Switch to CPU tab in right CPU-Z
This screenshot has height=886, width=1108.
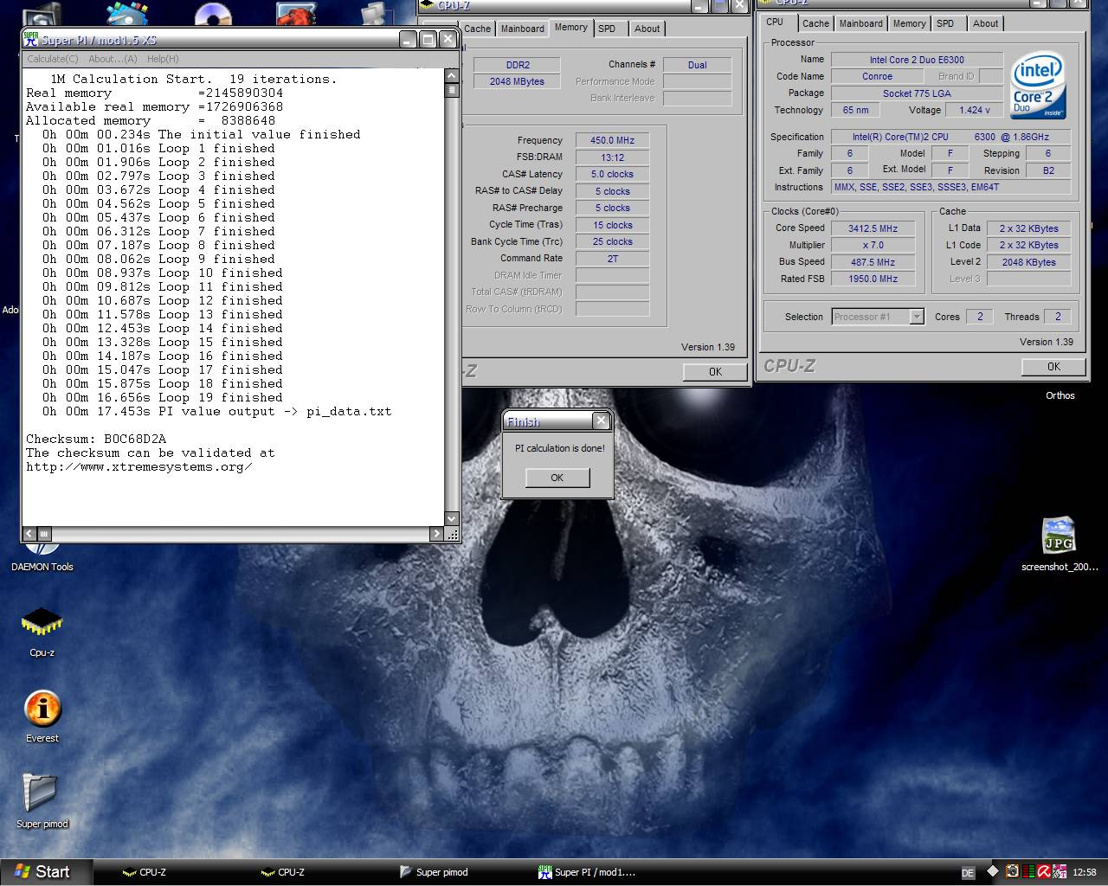775,22
